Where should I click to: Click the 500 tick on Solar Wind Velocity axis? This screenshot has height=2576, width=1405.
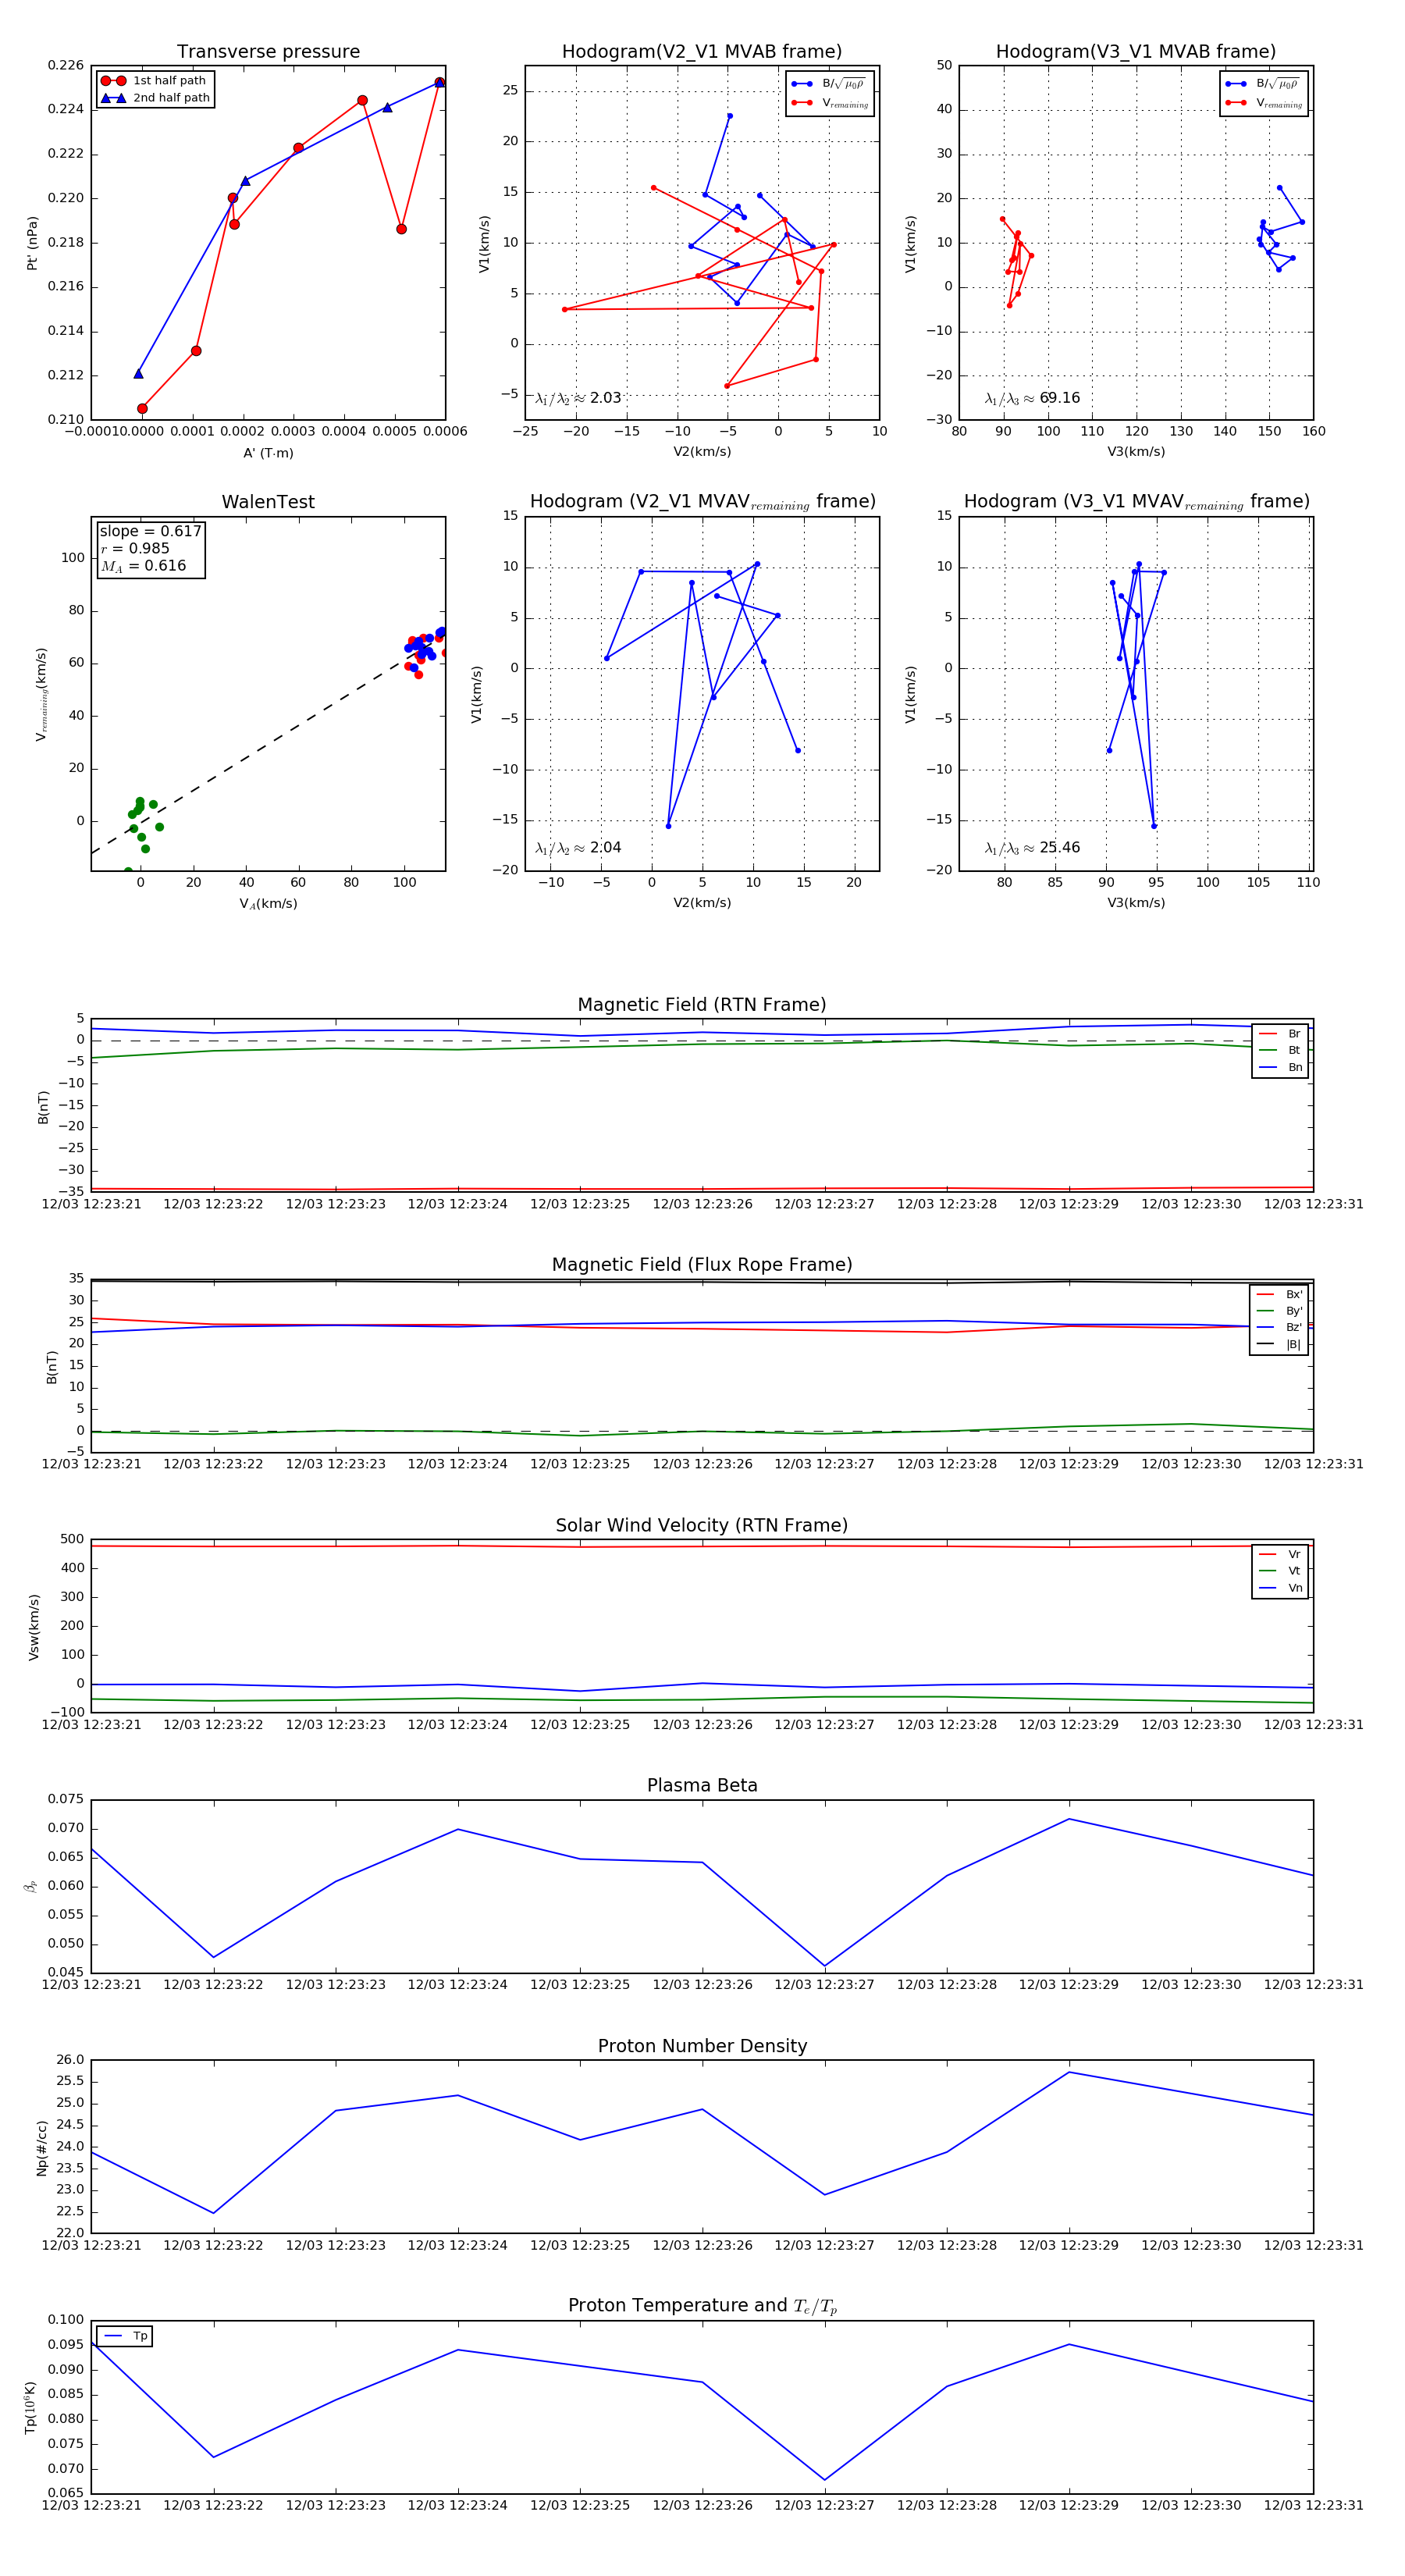[x=72, y=1539]
